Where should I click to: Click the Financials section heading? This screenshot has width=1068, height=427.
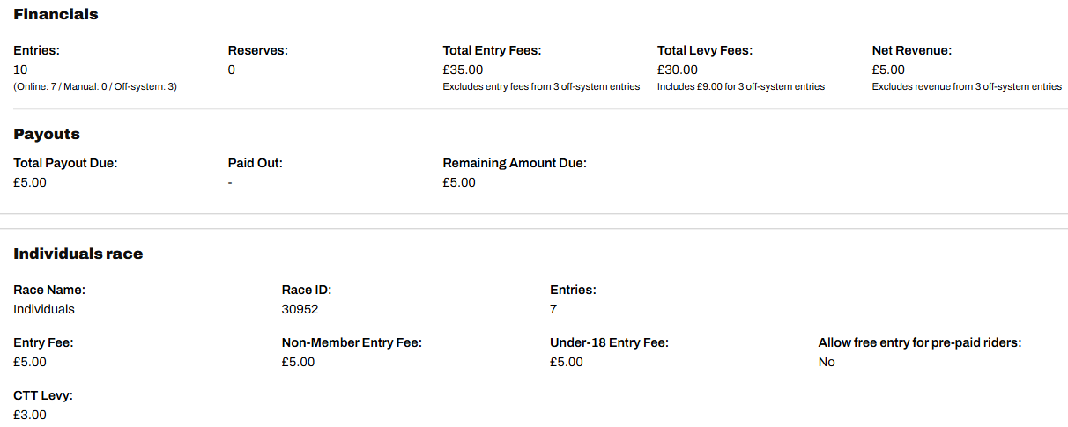56,14
